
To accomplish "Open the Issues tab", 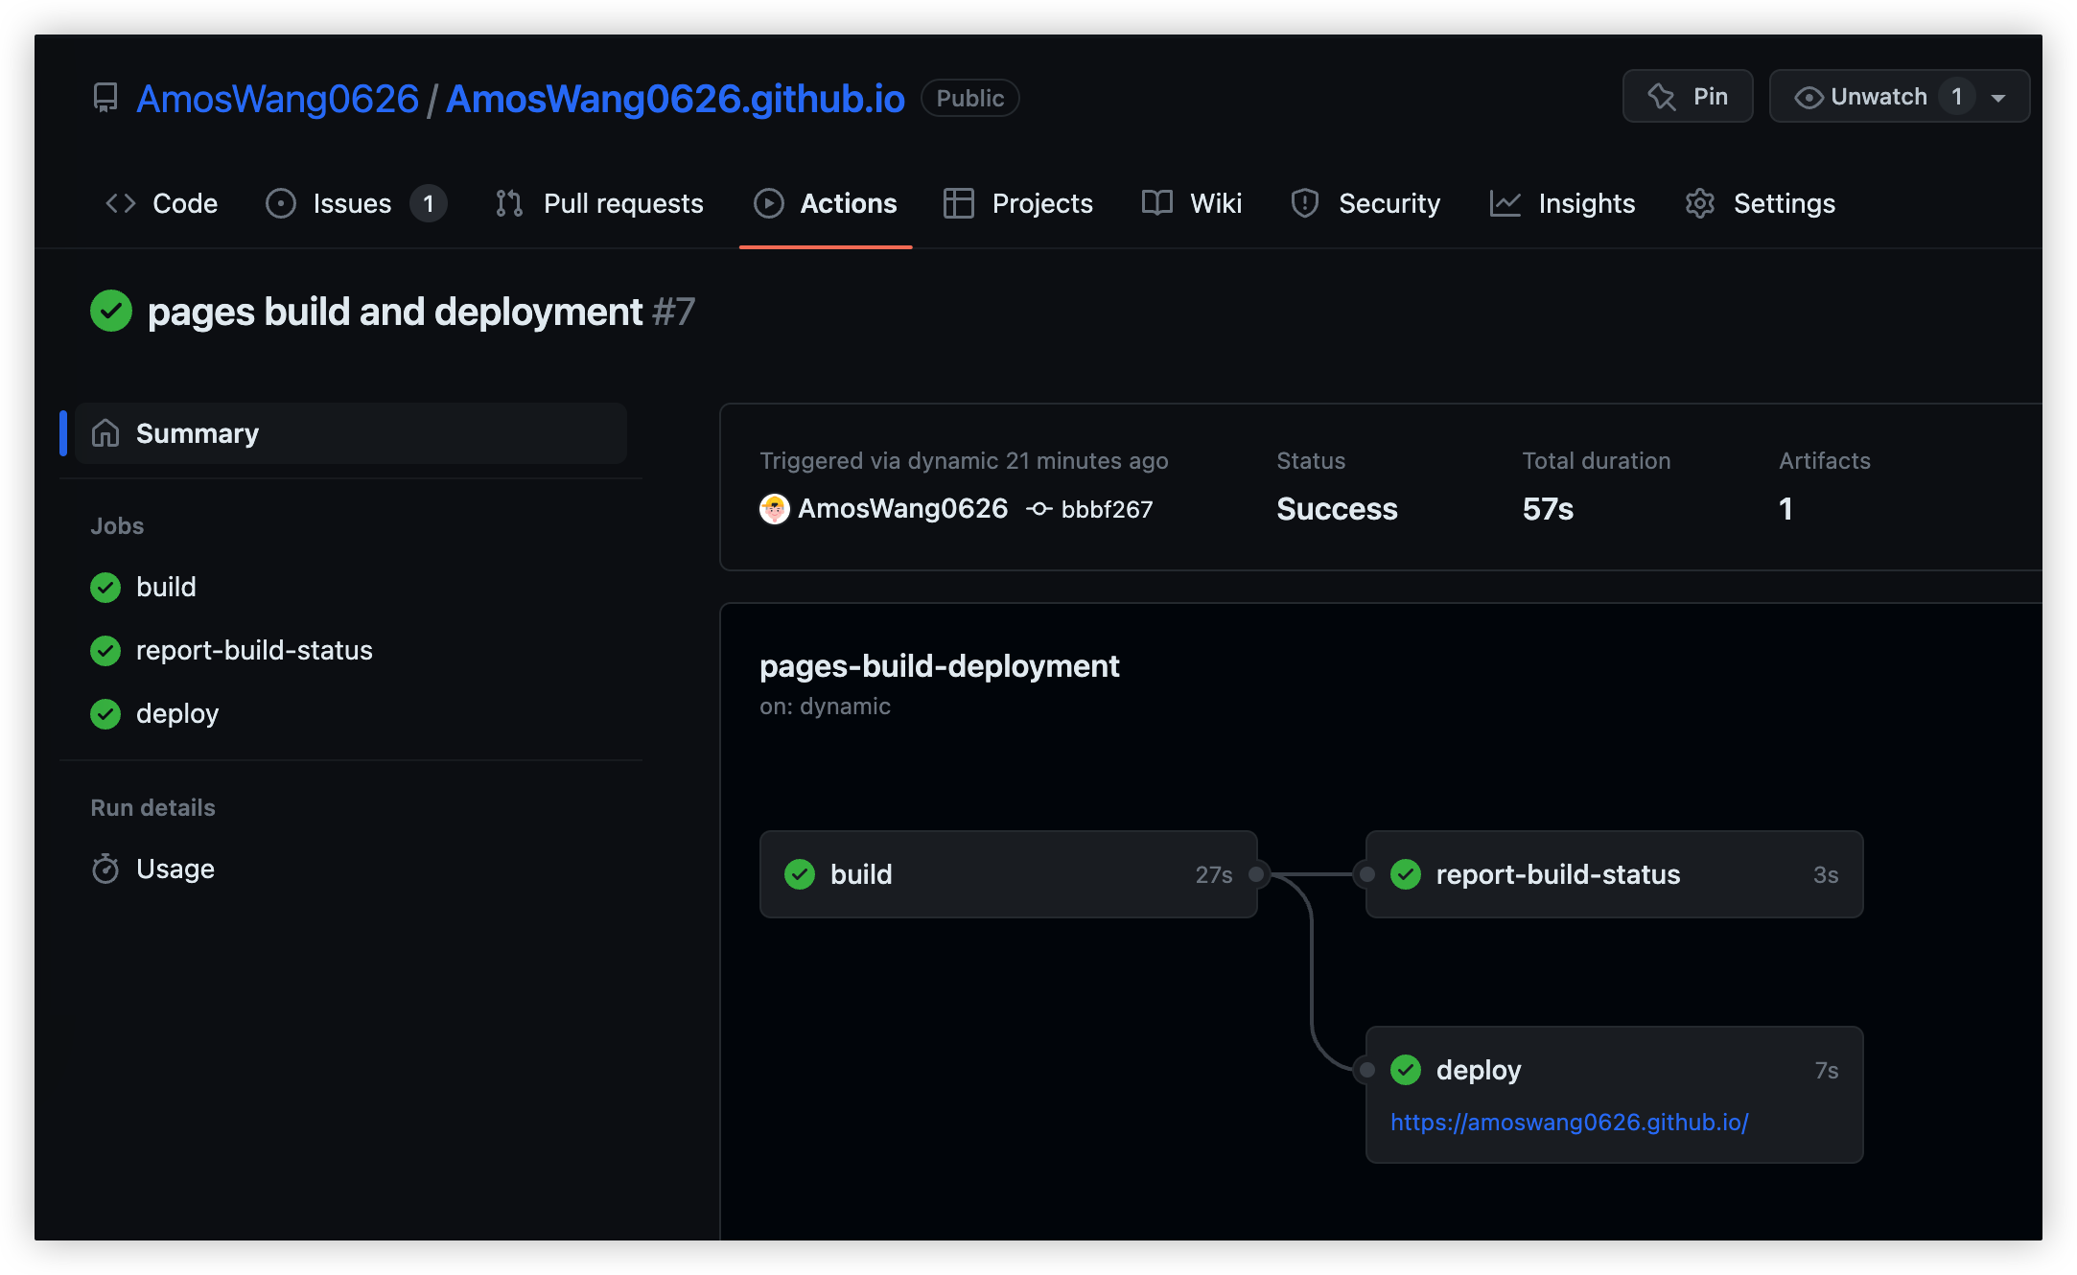I will [x=352, y=203].
